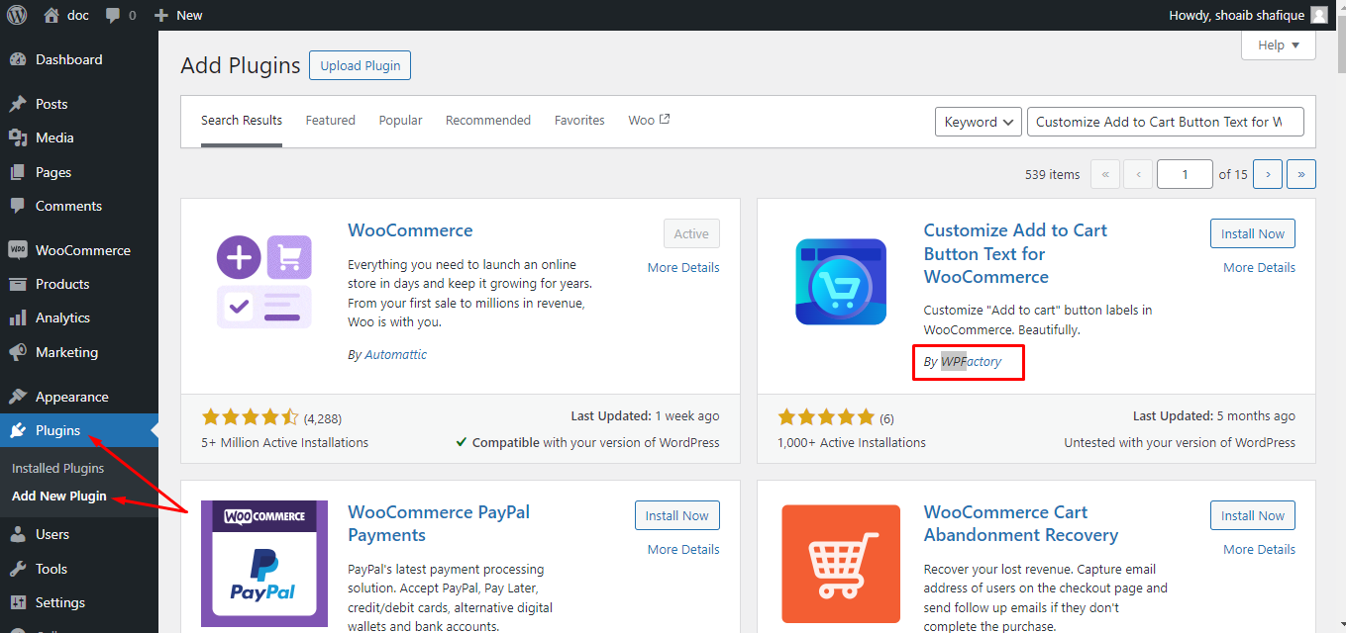Click the Upload Plugin button
The height and width of the screenshot is (633, 1346).
(360, 65)
